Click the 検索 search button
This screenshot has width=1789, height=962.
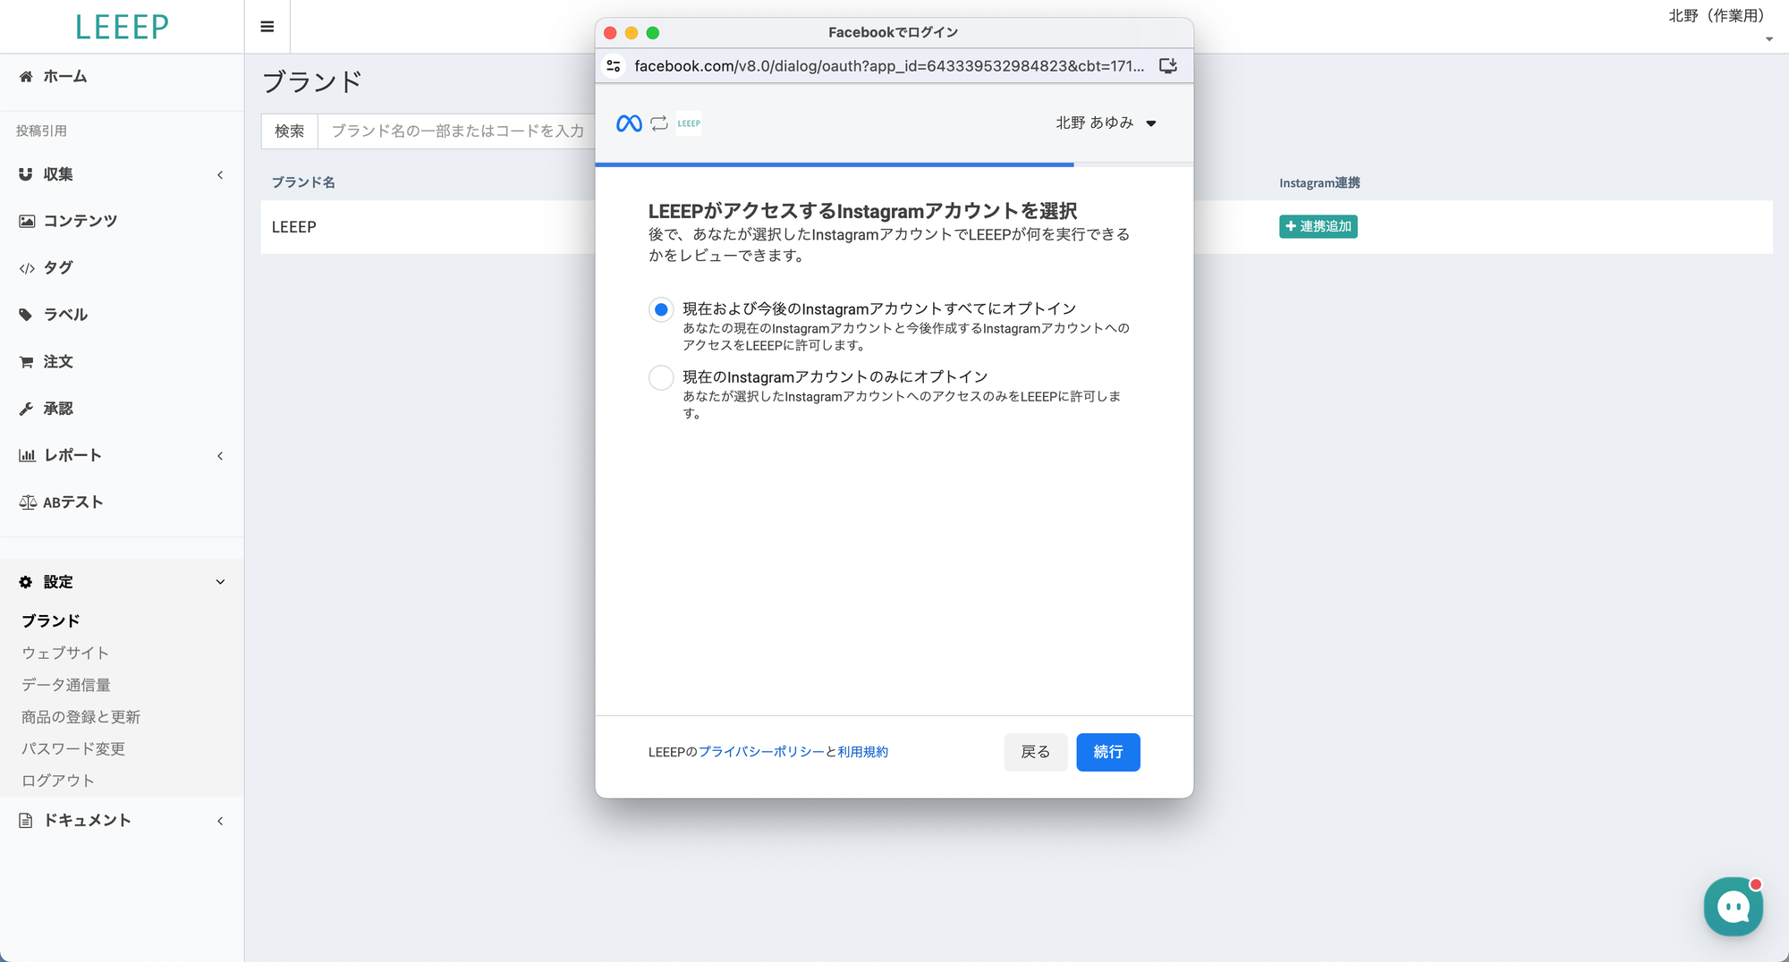[290, 131]
